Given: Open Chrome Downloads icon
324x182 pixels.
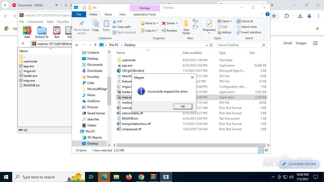Looking at the screenshot, I should [x=300, y=16].
